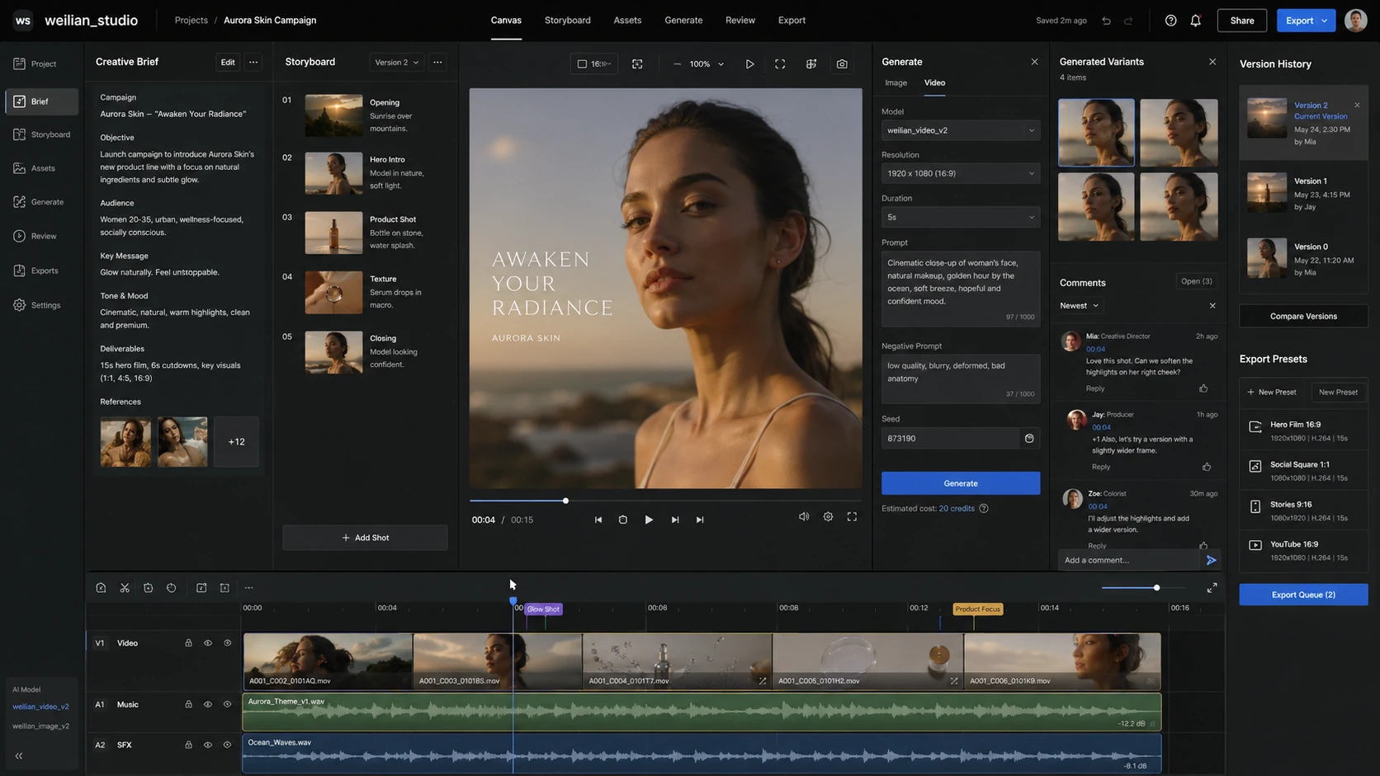Viewport: 1380px width, 776px height.
Task: Lock the A2 SFX track
Action: (x=188, y=745)
